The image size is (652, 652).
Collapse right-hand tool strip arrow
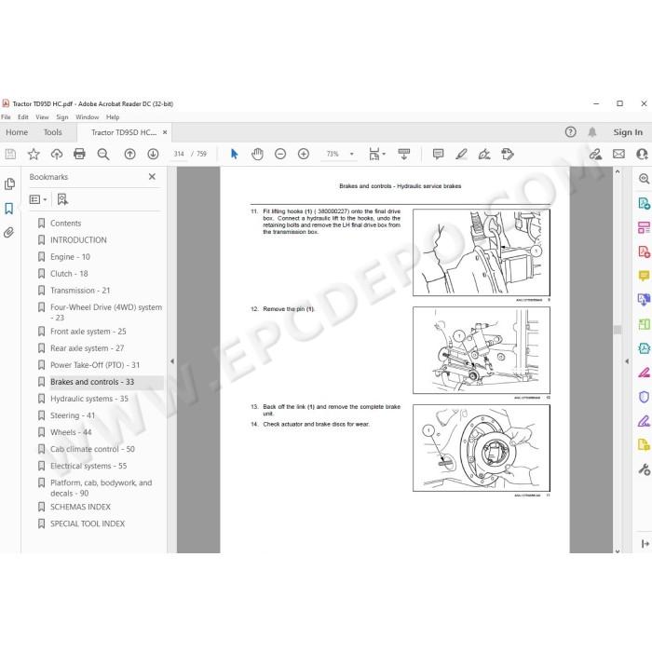(x=645, y=544)
